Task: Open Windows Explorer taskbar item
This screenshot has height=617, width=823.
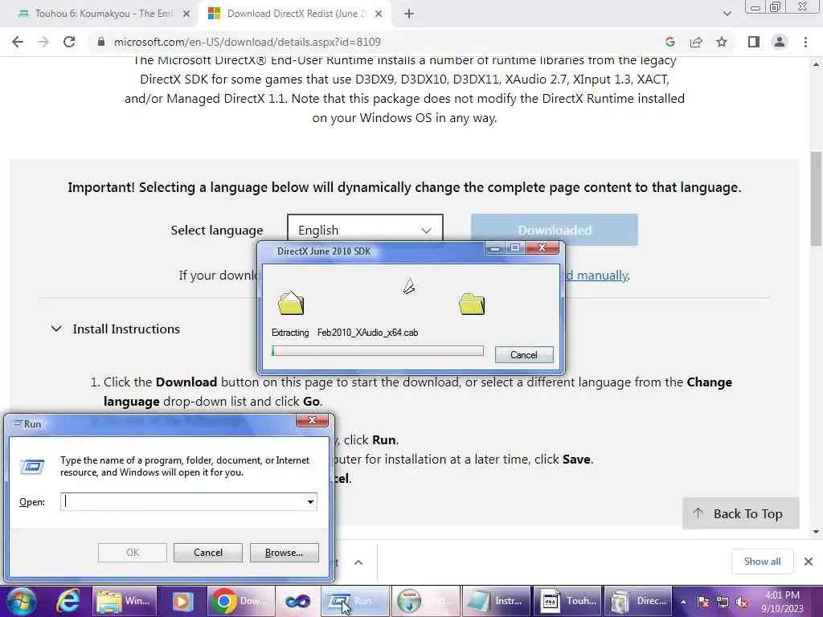Action: coord(125,601)
